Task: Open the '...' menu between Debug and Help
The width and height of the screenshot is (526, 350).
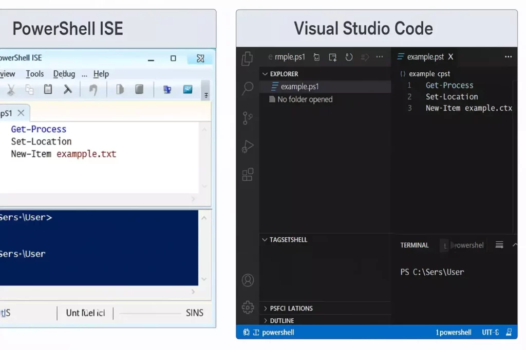Action: click(84, 75)
